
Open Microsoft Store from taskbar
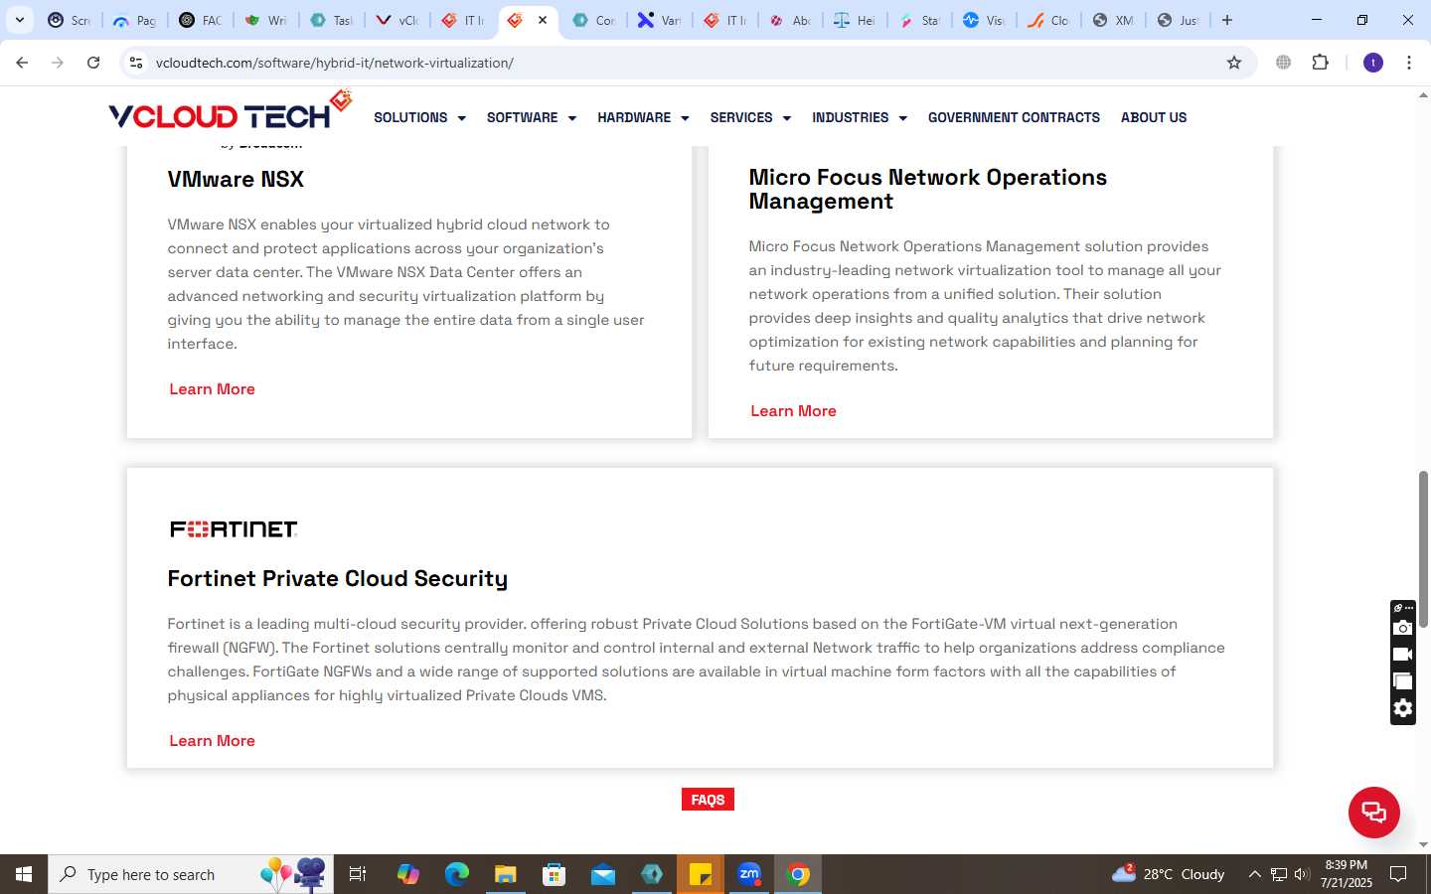555,874
